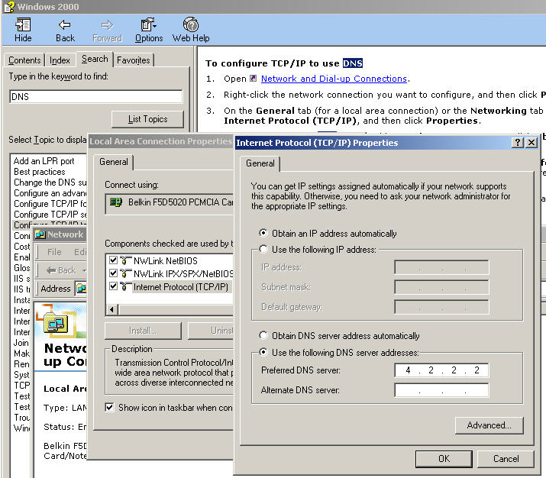This screenshot has width=546, height=478.
Task: Click the question-mark help button in TCP/IP dialog
Action: pos(518,142)
